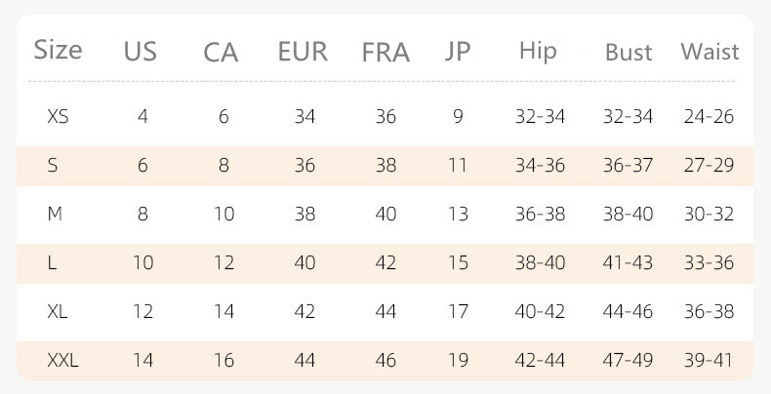Select the Bust column header

pyautogui.click(x=628, y=52)
